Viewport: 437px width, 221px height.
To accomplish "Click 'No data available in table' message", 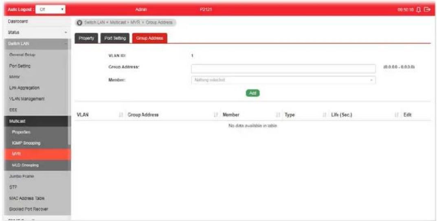I will pyautogui.click(x=253, y=126).
